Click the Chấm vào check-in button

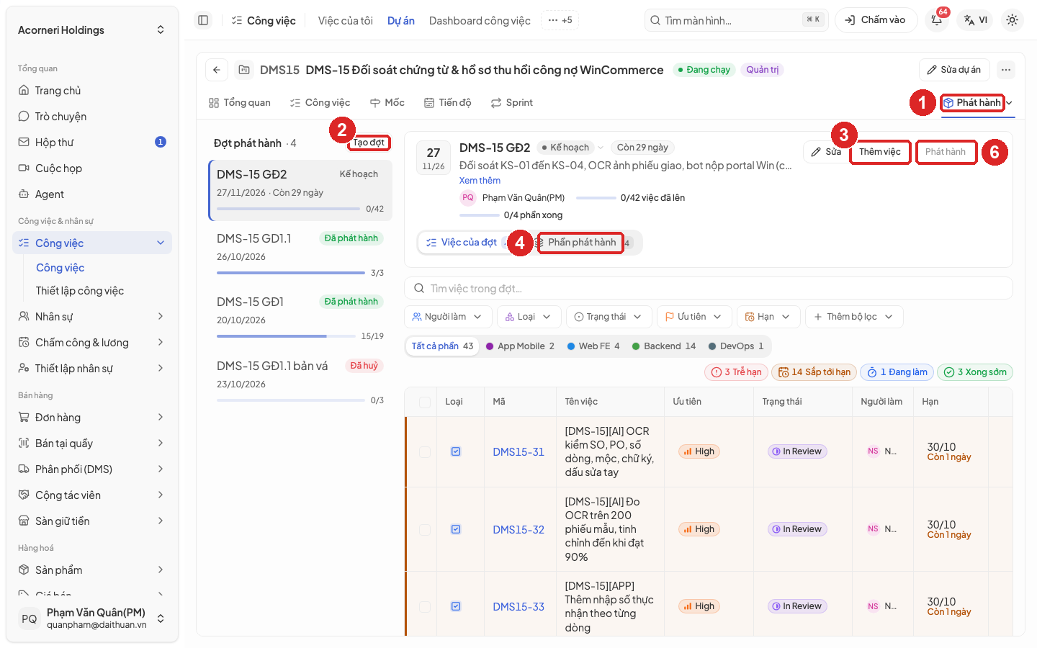pos(876,20)
